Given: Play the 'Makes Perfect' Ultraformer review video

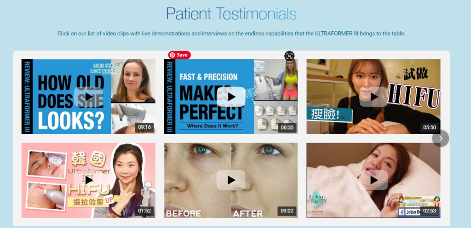Looking at the screenshot, I should 231,97.
